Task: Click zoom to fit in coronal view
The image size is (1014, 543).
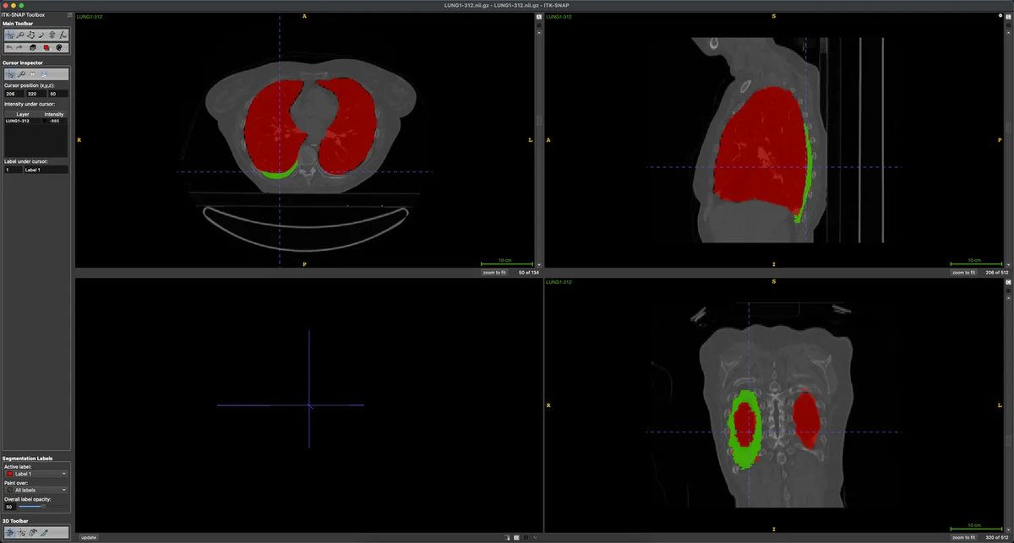Action: click(x=963, y=537)
